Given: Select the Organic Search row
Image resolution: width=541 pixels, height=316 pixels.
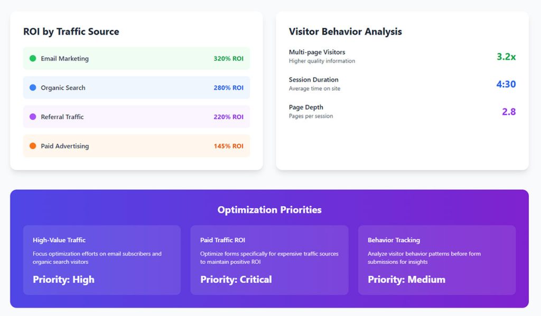Looking at the screenshot, I should pyautogui.click(x=136, y=88).
